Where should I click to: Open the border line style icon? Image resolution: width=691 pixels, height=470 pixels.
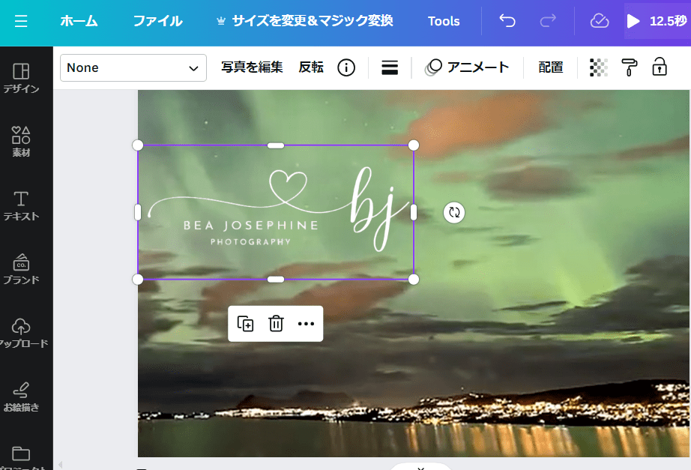390,68
